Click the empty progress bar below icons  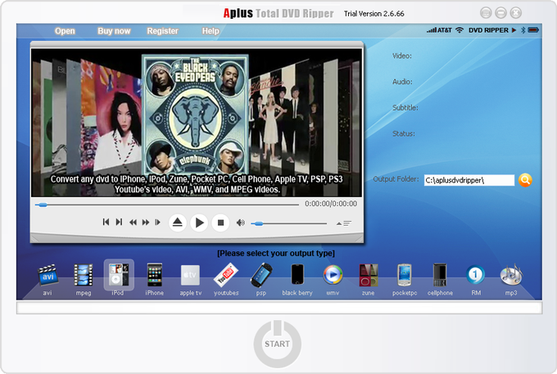(279, 307)
